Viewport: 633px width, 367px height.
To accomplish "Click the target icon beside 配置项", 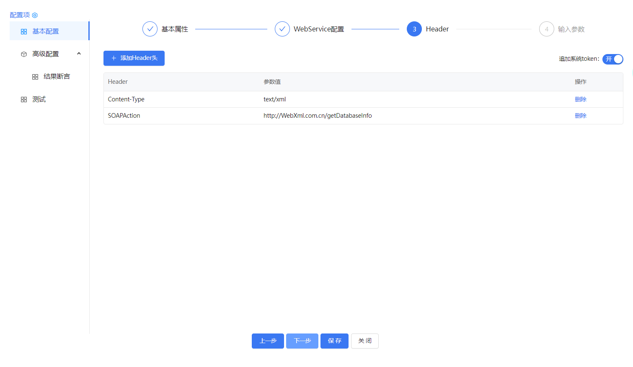I will click(35, 15).
